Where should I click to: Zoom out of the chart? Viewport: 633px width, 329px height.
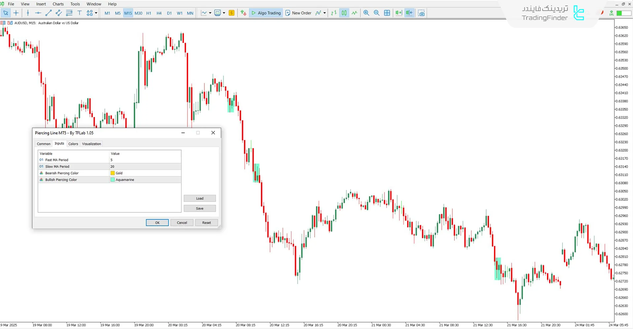tap(376, 13)
